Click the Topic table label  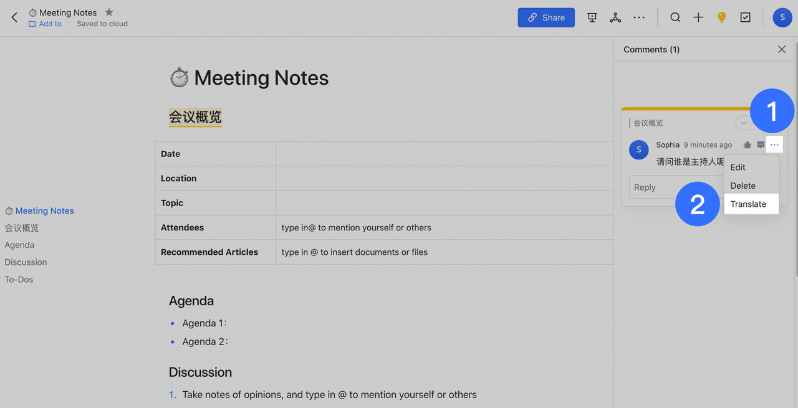point(172,203)
